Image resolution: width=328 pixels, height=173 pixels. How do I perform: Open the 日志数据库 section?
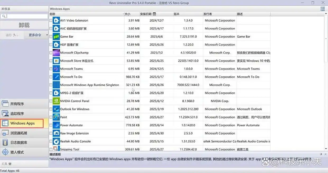pos(24,142)
